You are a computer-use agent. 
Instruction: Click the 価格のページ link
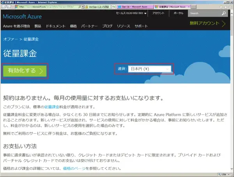tap(74, 168)
